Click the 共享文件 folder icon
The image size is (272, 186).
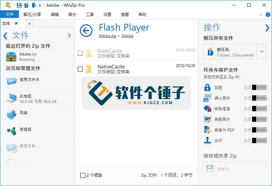coord(12,148)
